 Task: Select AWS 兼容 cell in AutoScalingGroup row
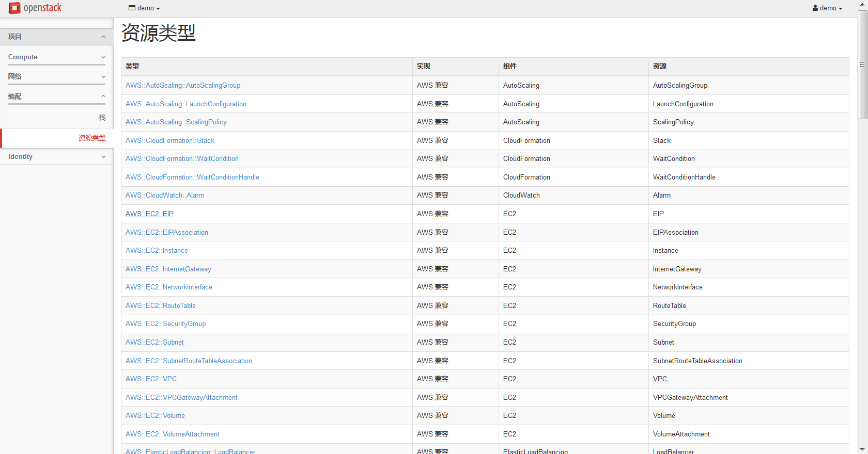point(456,86)
